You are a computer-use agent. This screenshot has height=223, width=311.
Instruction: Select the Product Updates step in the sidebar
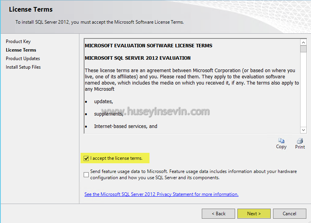[23, 59]
